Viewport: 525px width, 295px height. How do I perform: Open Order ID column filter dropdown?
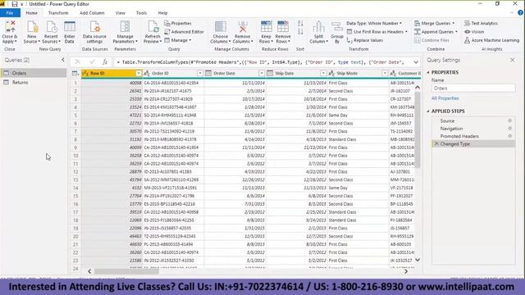[x=200, y=73]
